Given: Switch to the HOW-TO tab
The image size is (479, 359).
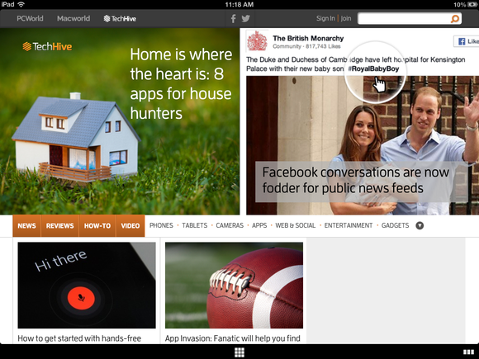Looking at the screenshot, I should point(97,225).
